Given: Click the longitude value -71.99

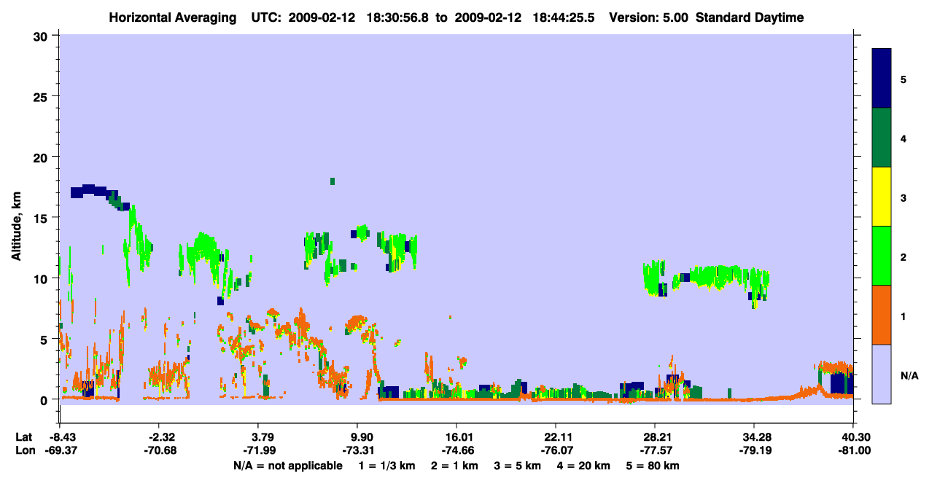Looking at the screenshot, I should 258,450.
